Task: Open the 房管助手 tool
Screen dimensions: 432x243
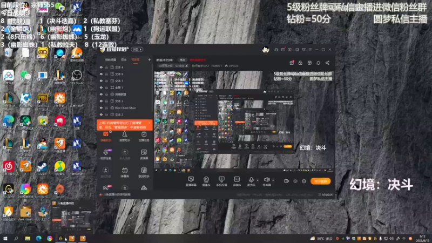Action: (x=125, y=137)
